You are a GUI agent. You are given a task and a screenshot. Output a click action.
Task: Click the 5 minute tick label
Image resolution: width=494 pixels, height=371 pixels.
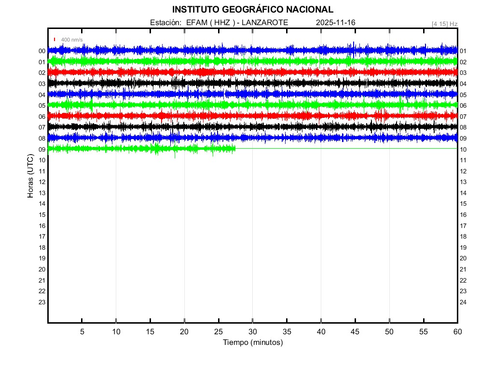[x=82, y=332]
